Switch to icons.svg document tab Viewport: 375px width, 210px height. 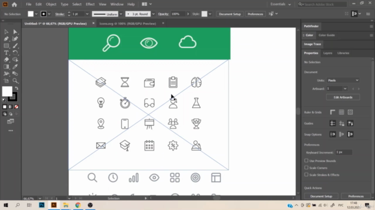pyautogui.click(x=128, y=23)
